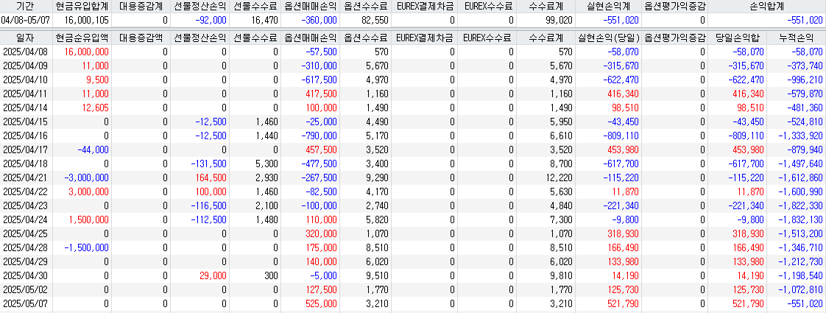Viewport: 826px width, 313px height.
Task: Click the date 2025/04/08
Action: [x=25, y=52]
